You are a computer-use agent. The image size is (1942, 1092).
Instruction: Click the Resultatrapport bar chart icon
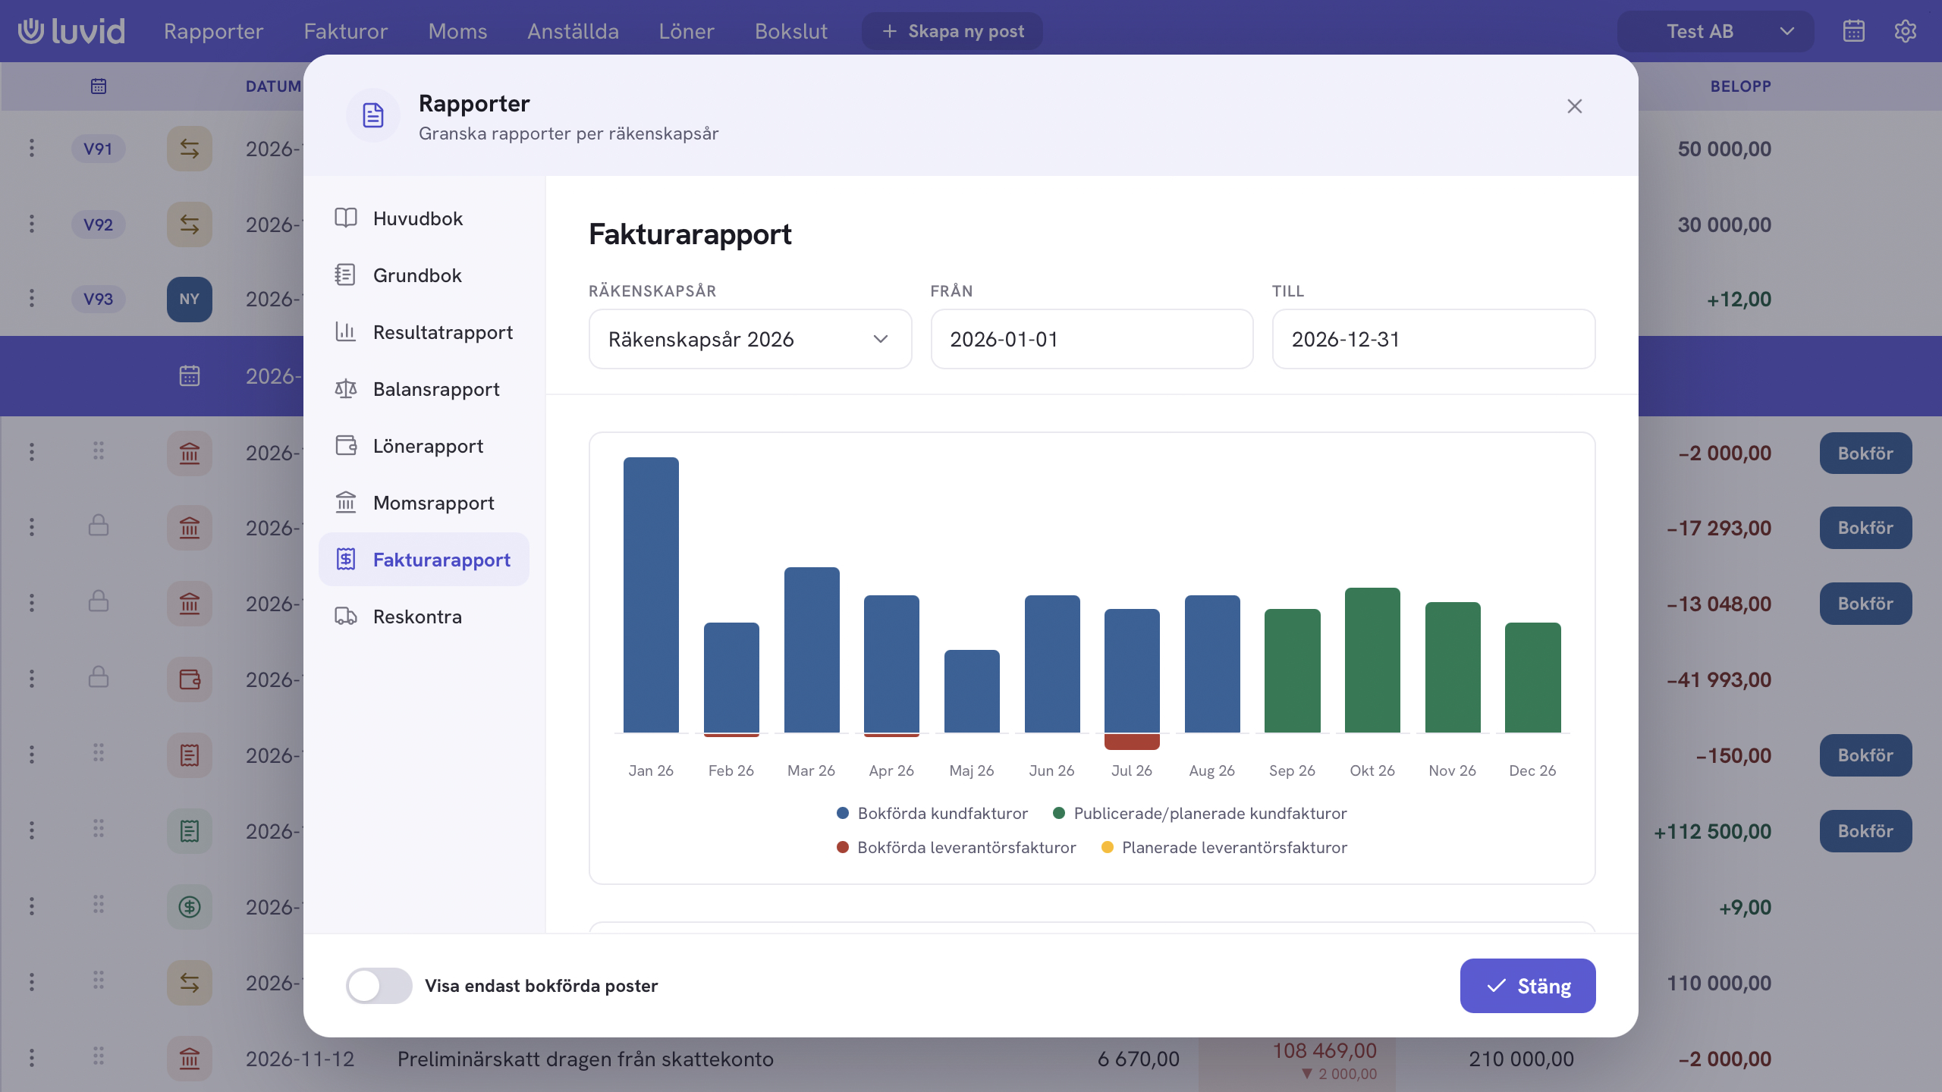pyautogui.click(x=346, y=332)
